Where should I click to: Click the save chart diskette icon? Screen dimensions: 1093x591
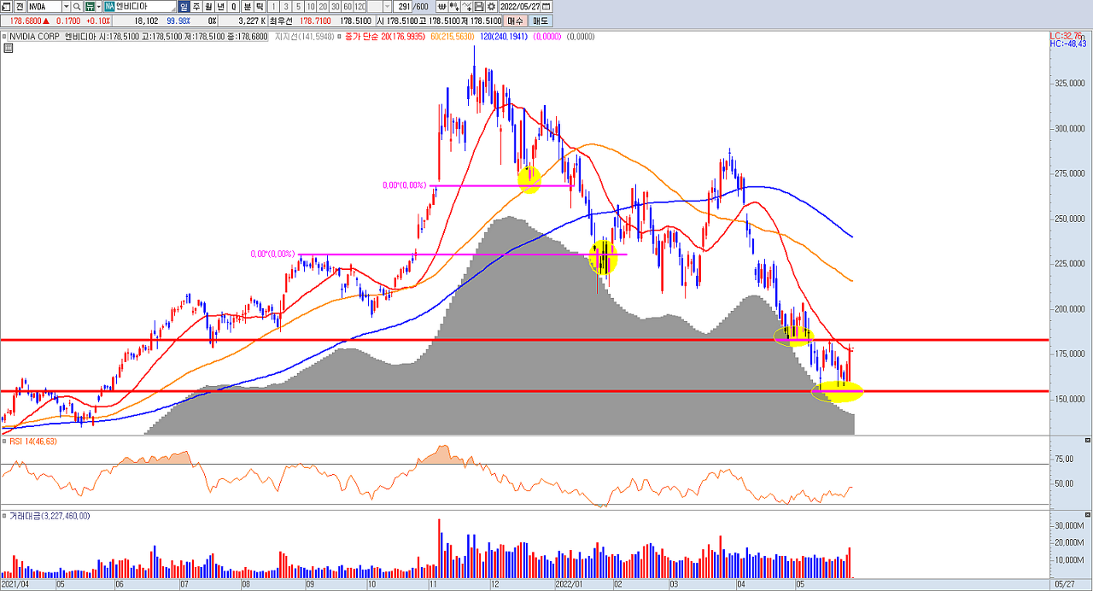coord(479,6)
